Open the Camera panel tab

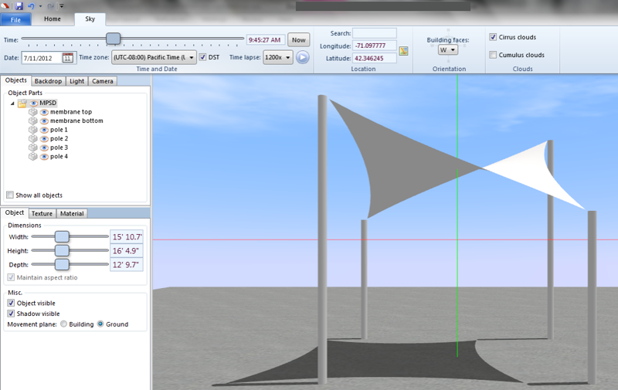click(103, 81)
